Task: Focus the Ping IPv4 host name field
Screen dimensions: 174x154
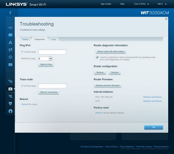Action: [x=52, y=52]
